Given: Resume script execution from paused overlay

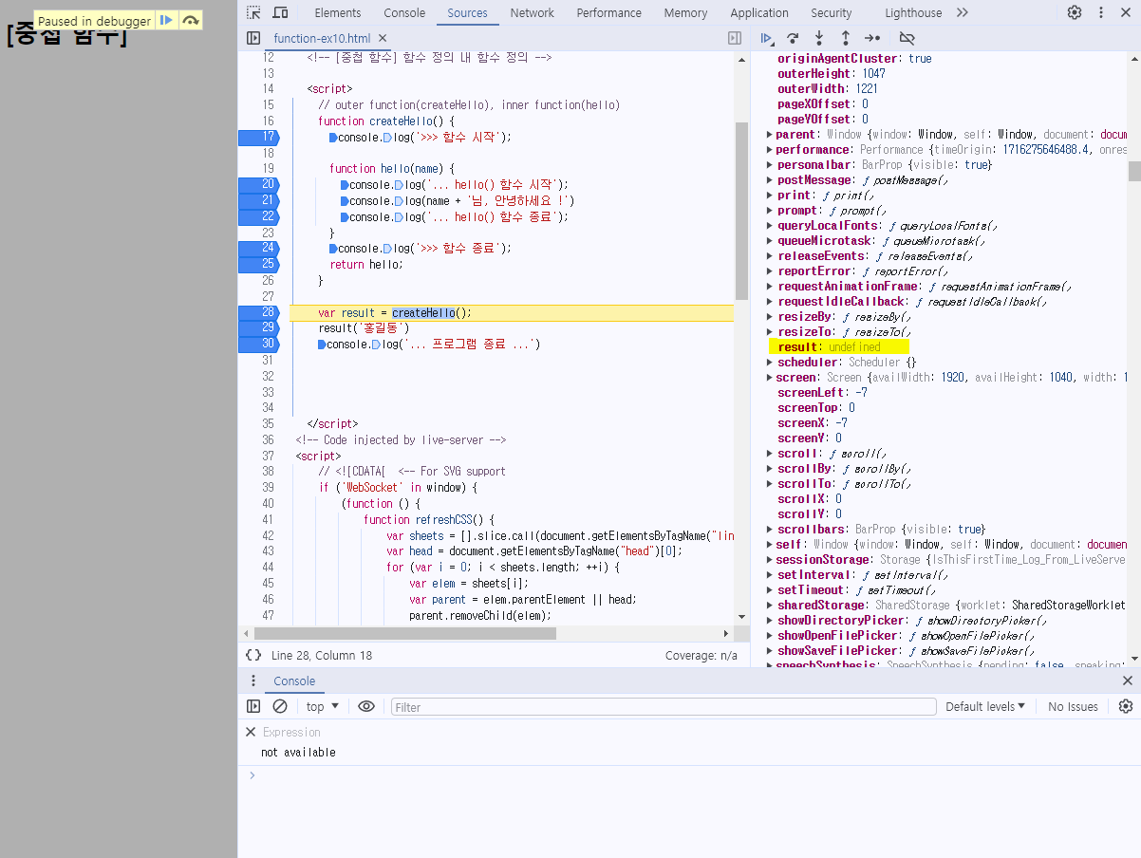Looking at the screenshot, I should coord(166,20).
